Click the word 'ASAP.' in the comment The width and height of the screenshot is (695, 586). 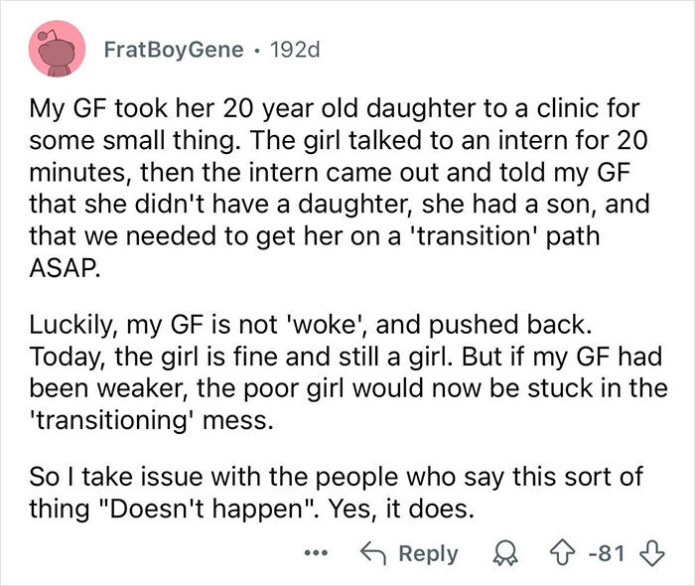(63, 267)
